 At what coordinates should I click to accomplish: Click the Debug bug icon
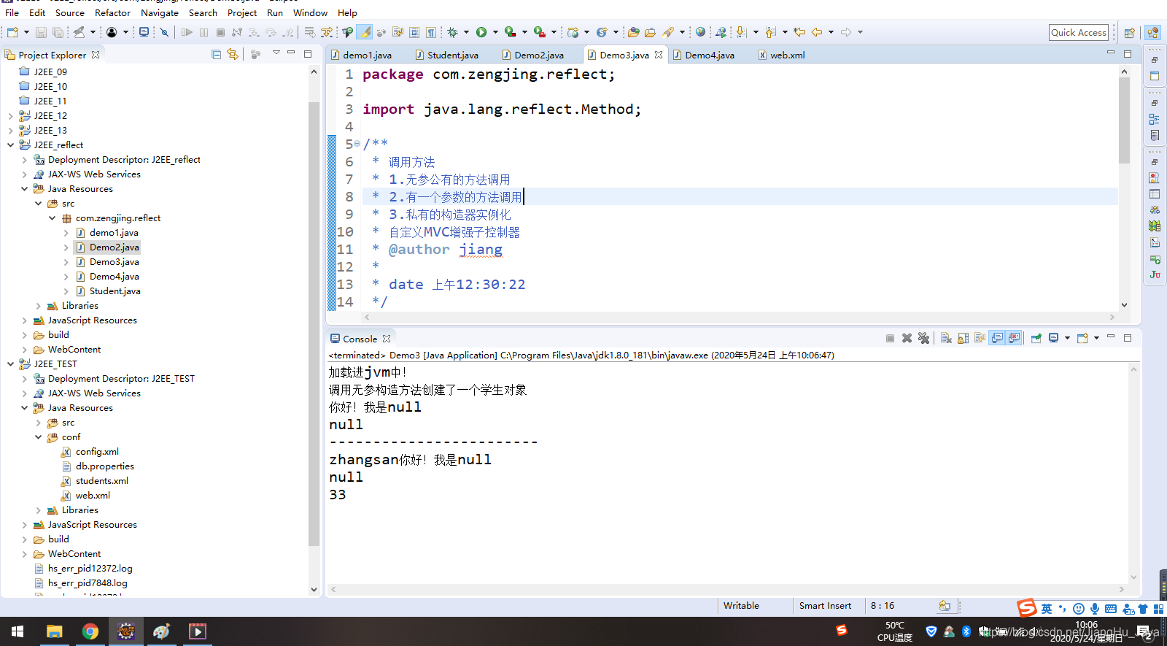tap(453, 32)
